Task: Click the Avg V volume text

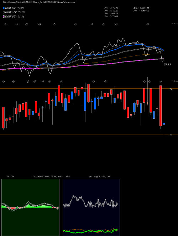Action: (x=141, y=8)
